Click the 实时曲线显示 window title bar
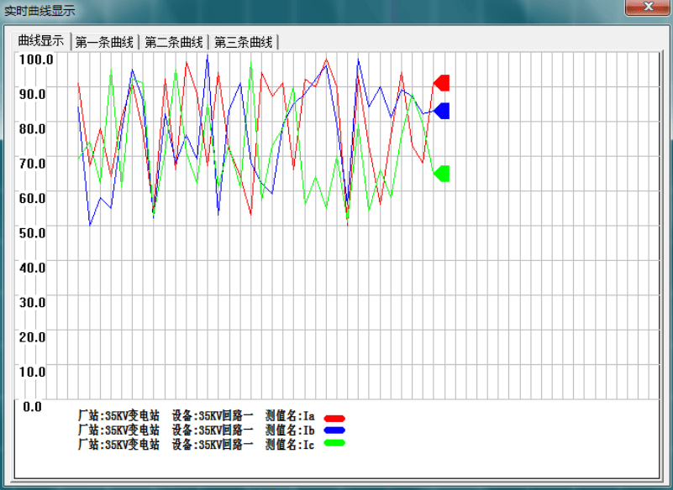Screen dimensions: 673x490 click(252, 11)
